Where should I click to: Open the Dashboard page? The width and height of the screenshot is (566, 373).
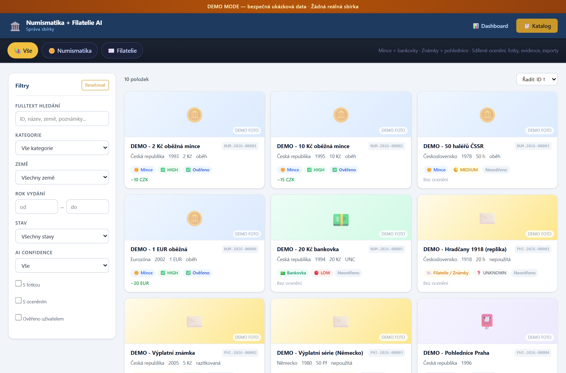[x=491, y=26]
